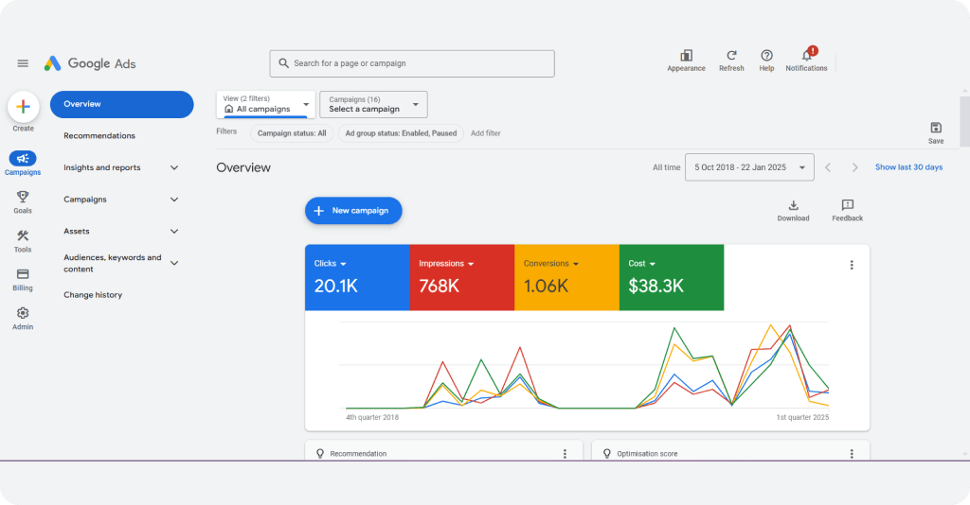Open the hamburger main menu
970x505 pixels.
click(23, 63)
